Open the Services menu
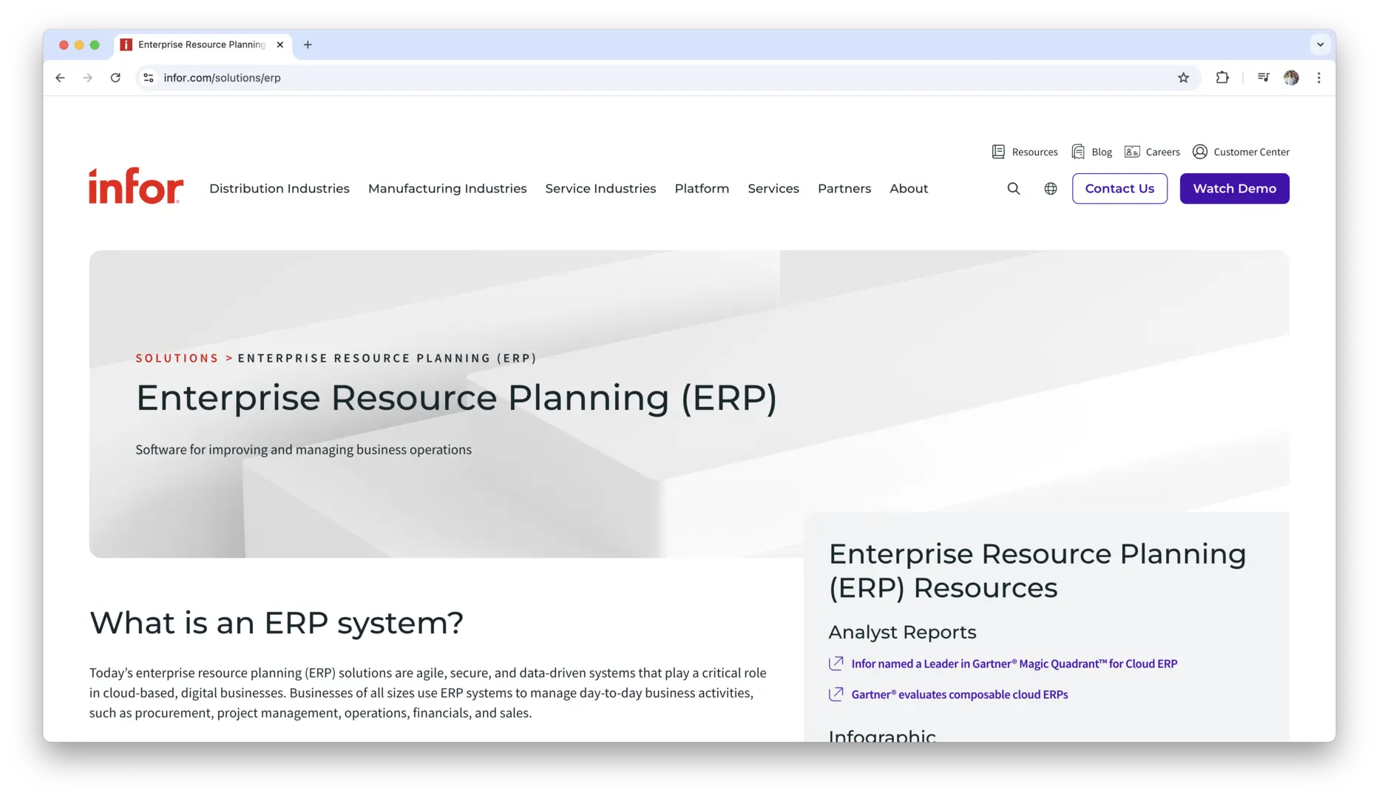Viewport: 1379px width, 799px height. coord(773,189)
